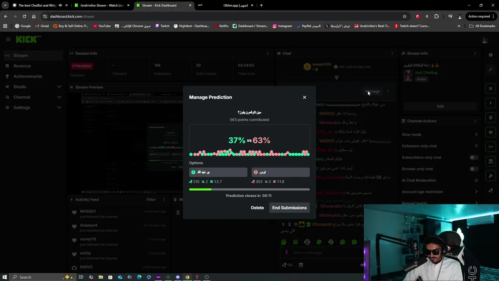Click the trash icon beside Activity Feed
Viewport: 499px width, 281px height.
click(178, 213)
